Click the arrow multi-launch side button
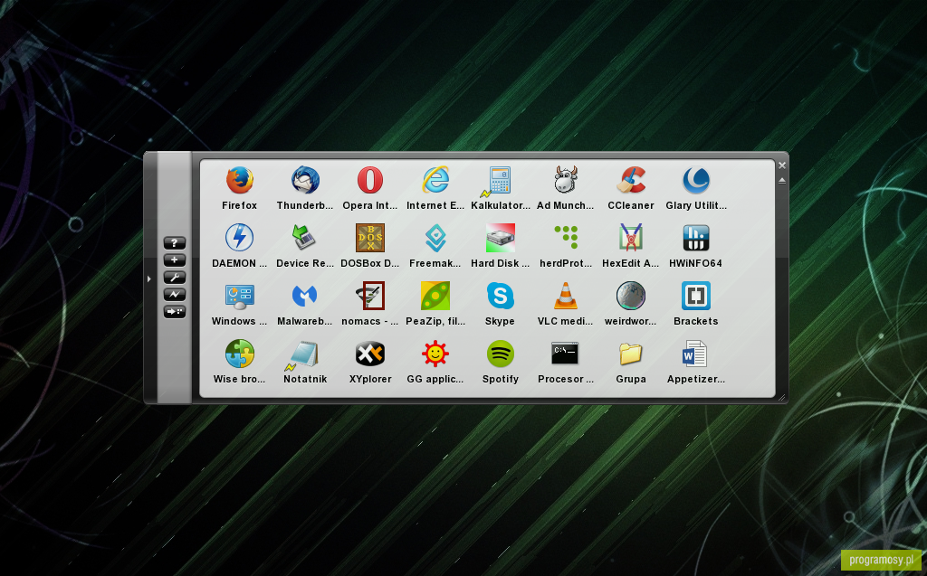The height and width of the screenshot is (576, 927). tap(175, 311)
